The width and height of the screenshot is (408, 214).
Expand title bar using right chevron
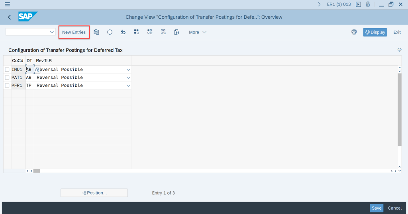pyautogui.click(x=319, y=4)
